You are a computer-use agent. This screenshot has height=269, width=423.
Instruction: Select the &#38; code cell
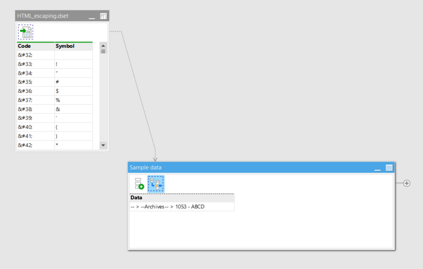tap(36, 109)
